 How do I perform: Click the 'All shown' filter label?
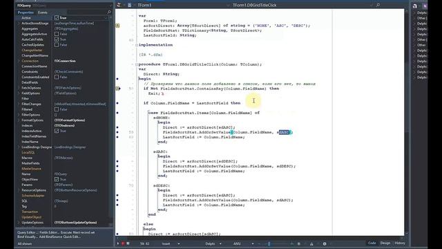(x=25, y=243)
